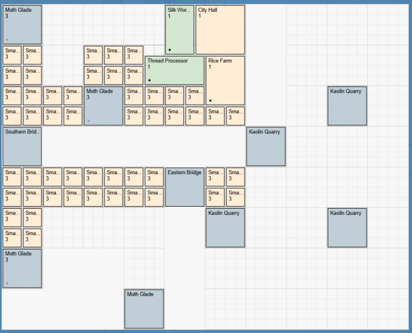The width and height of the screenshot is (412, 333).
Task: Click left Sma... house directly above bottom-left Moth Glade 3
Action: 12,238
